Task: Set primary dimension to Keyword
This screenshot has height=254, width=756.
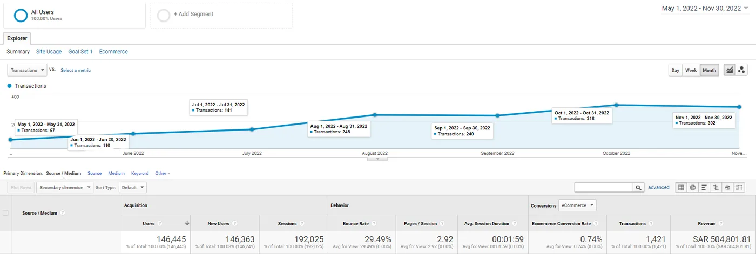Action: point(140,174)
